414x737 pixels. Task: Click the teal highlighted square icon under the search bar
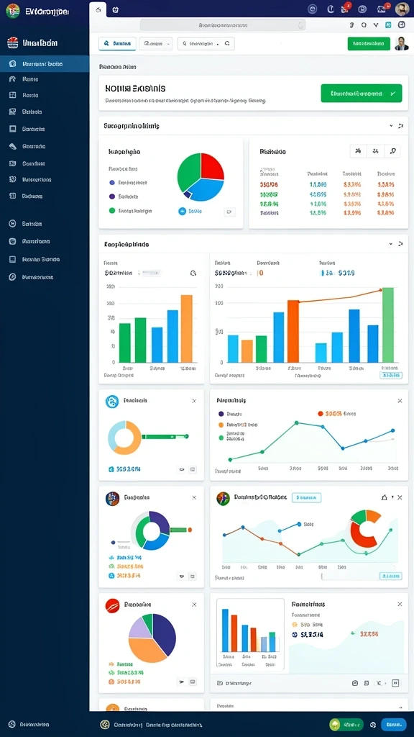[x=387, y=25]
